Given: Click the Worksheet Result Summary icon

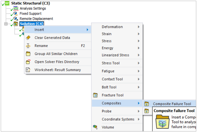Looking at the screenshot, I should pyautogui.click(x=28, y=70).
